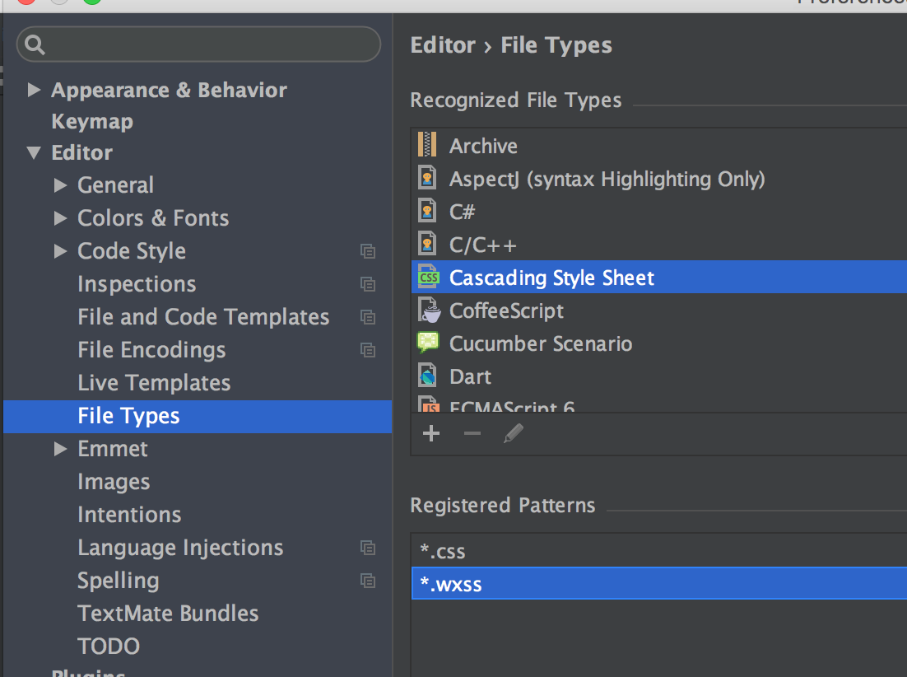Image resolution: width=907 pixels, height=677 pixels.
Task: Expand the Appearance & Behavior section
Action: (x=34, y=90)
